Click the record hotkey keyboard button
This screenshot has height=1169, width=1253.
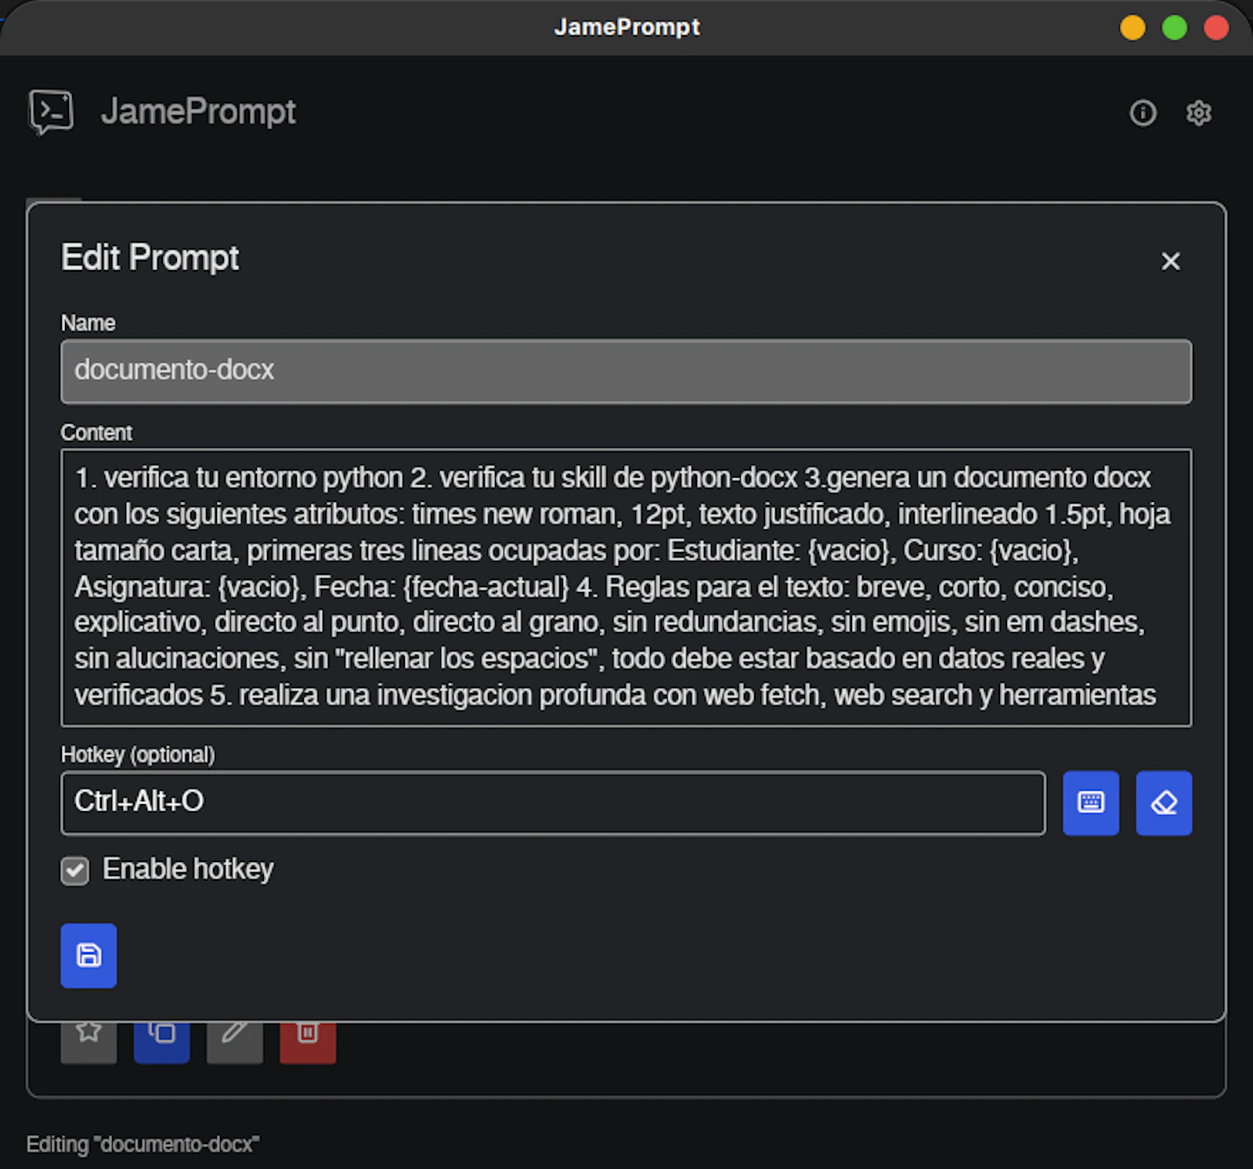[x=1090, y=803]
